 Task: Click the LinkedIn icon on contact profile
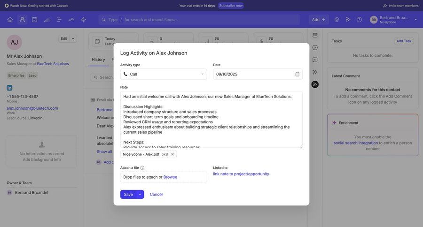[x=9, y=88]
